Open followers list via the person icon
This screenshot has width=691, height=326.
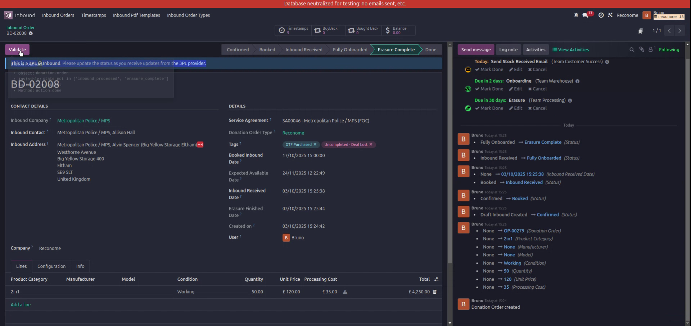point(651,50)
